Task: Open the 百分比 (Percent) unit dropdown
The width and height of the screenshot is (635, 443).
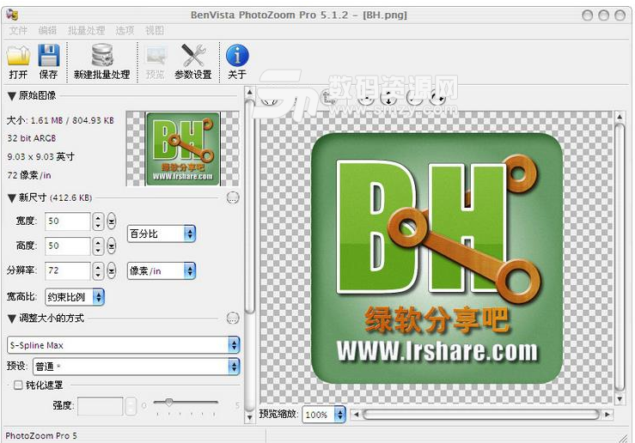Action: click(162, 234)
